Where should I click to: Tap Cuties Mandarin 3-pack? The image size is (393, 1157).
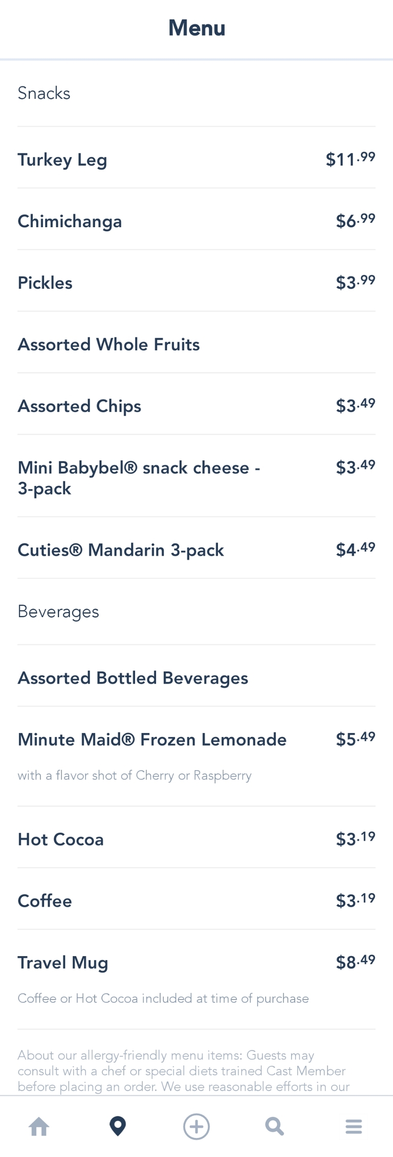tap(121, 550)
